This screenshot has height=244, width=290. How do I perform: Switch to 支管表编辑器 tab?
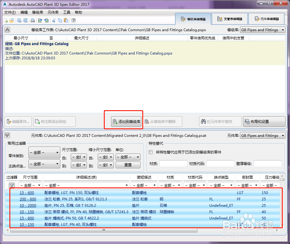[230, 19]
